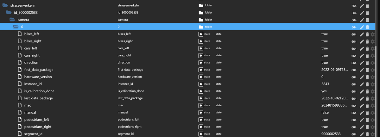Image resolution: width=380 pixels, height=137 pixels.
Task: Delete the id_9000002533 folder
Action: pyautogui.click(x=367, y=13)
